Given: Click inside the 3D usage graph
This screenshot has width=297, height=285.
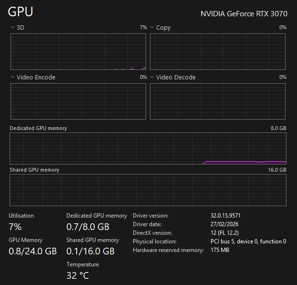Looking at the screenshot, I should tap(78, 52).
